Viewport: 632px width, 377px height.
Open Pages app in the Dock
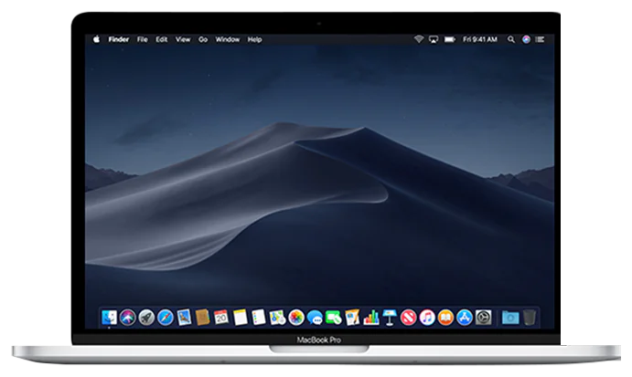coord(352,318)
